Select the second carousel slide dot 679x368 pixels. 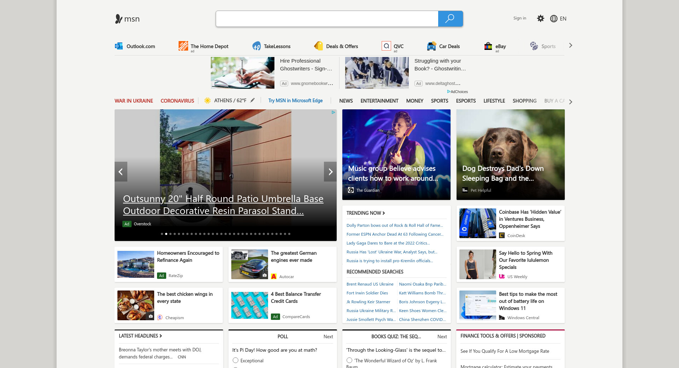pyautogui.click(x=166, y=234)
